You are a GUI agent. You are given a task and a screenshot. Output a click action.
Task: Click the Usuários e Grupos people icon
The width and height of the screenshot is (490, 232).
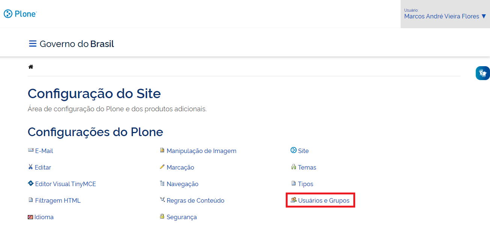coord(294,200)
